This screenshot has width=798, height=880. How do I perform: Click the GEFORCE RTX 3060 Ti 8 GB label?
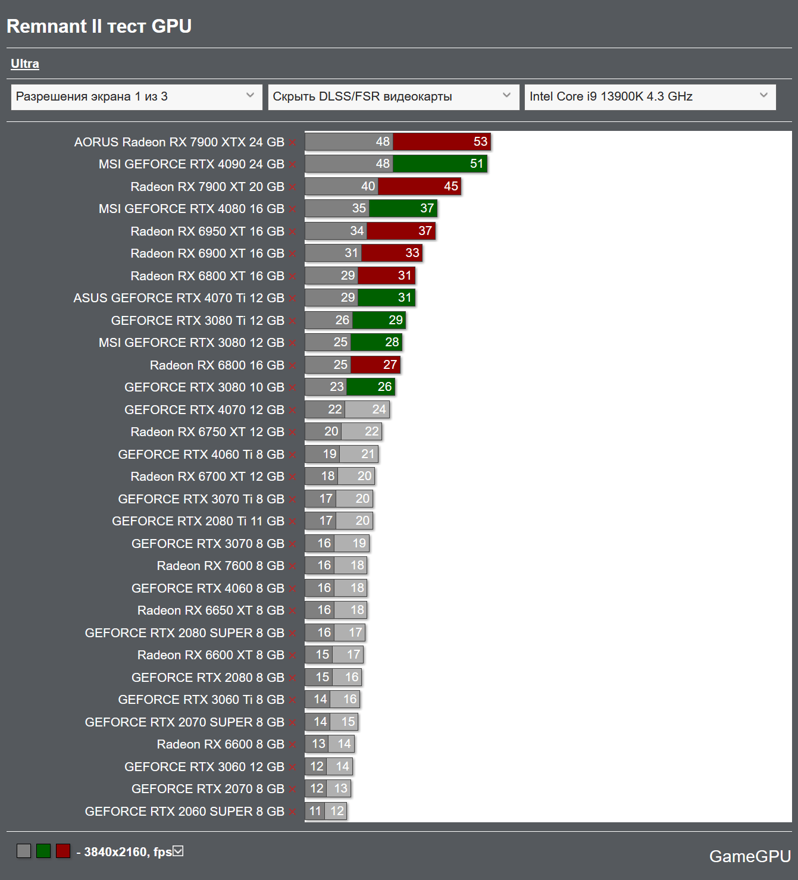click(x=201, y=700)
